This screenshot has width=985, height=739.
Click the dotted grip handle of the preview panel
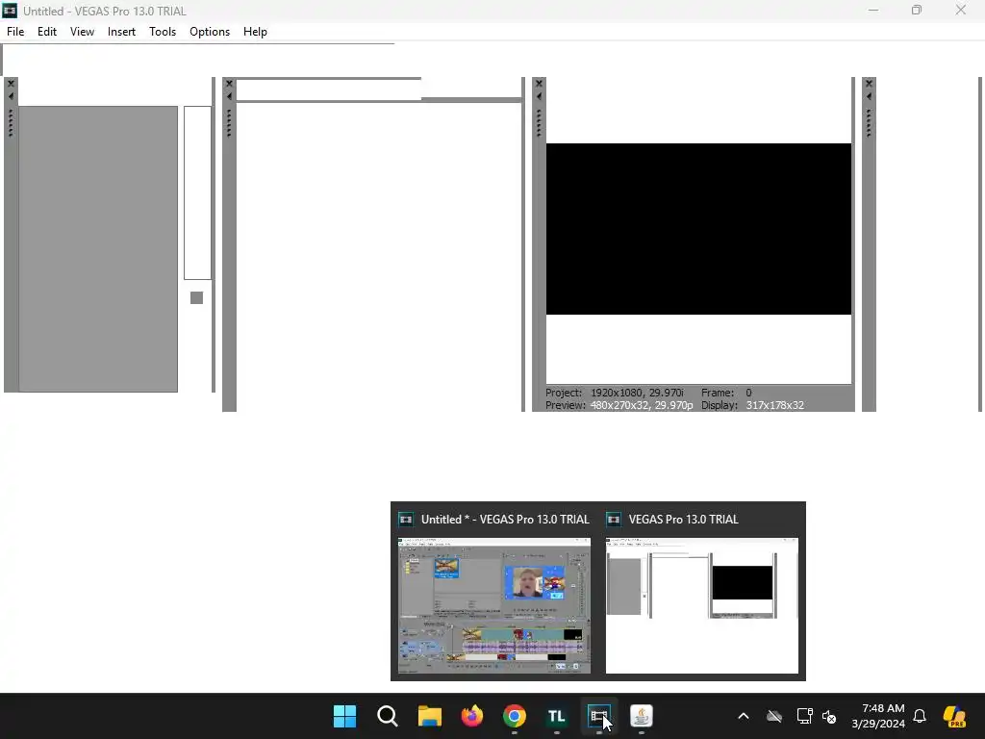(x=539, y=122)
